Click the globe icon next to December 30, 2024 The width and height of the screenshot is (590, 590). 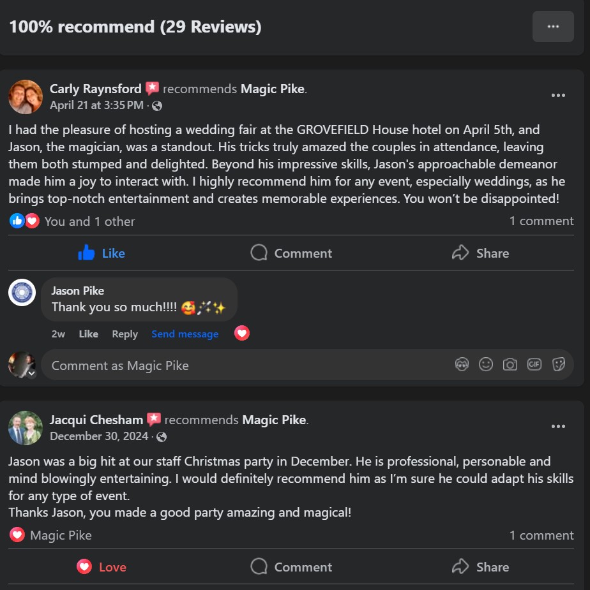point(162,437)
